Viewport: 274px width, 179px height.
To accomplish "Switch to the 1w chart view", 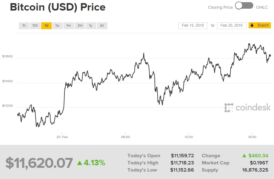I will click(57, 25).
